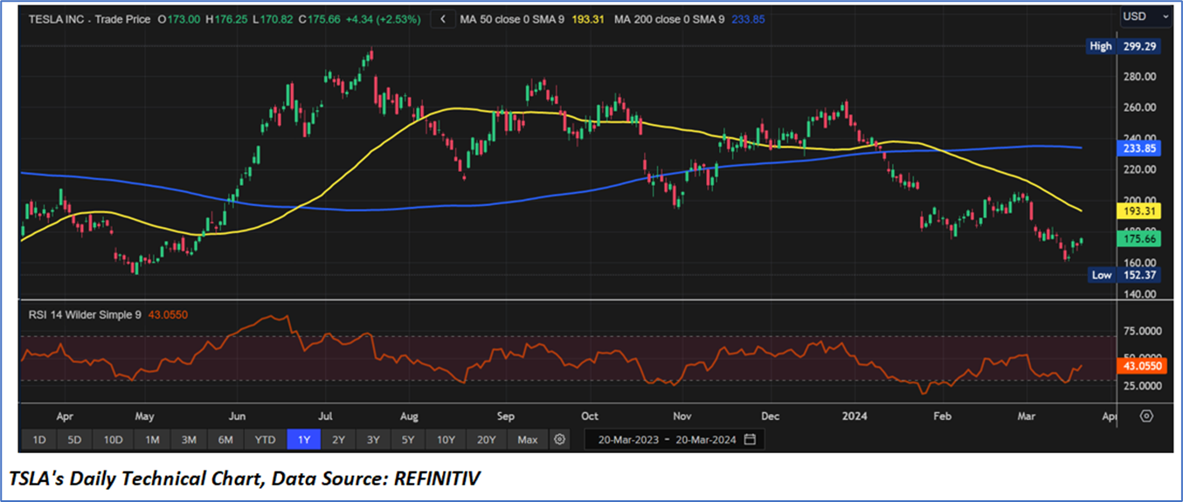The image size is (1183, 502).
Task: Select the 1D time range
Action: (x=39, y=439)
